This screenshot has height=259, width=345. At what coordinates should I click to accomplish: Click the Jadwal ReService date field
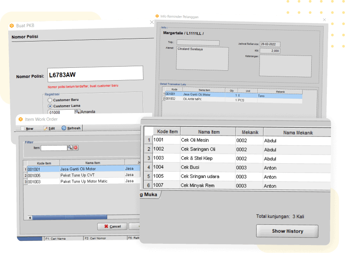coord(270,44)
